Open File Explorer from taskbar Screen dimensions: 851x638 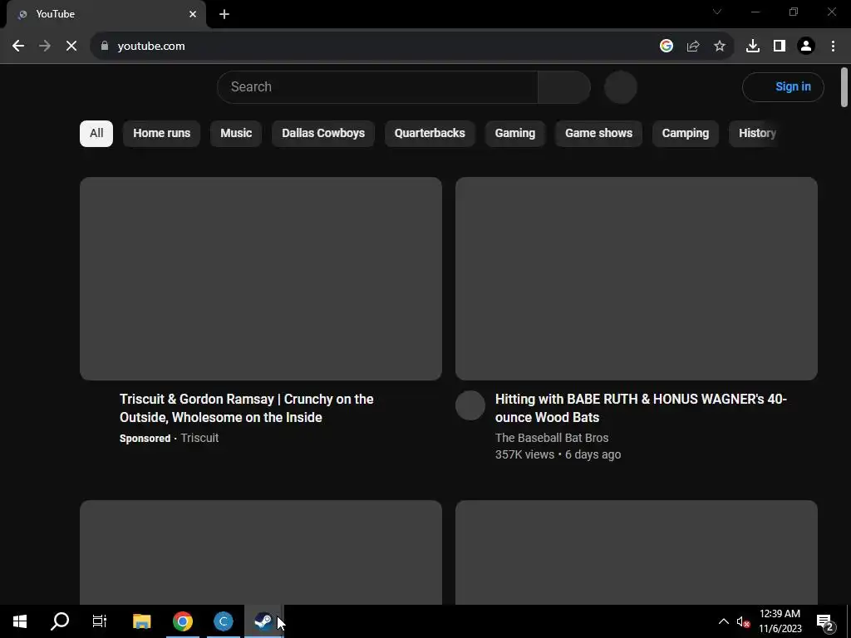(x=141, y=621)
